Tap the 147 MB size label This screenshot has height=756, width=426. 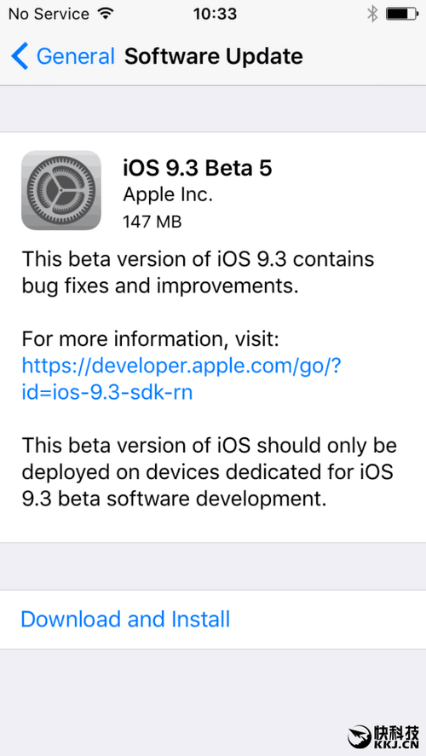[153, 222]
